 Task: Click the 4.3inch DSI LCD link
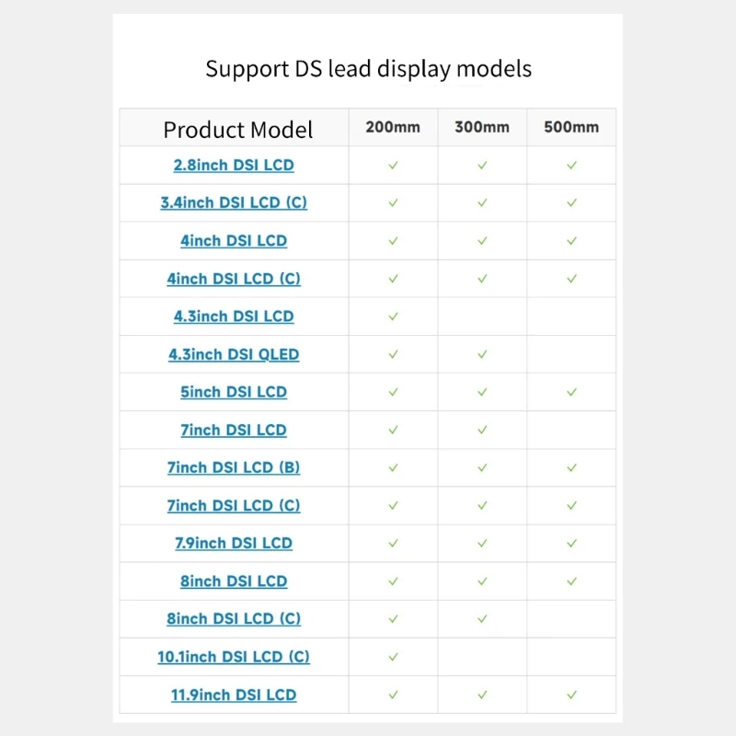point(234,316)
